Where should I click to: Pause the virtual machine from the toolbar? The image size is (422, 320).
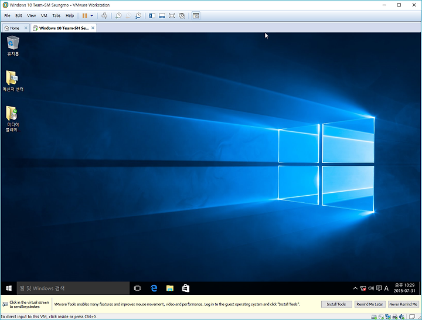[x=84, y=16]
